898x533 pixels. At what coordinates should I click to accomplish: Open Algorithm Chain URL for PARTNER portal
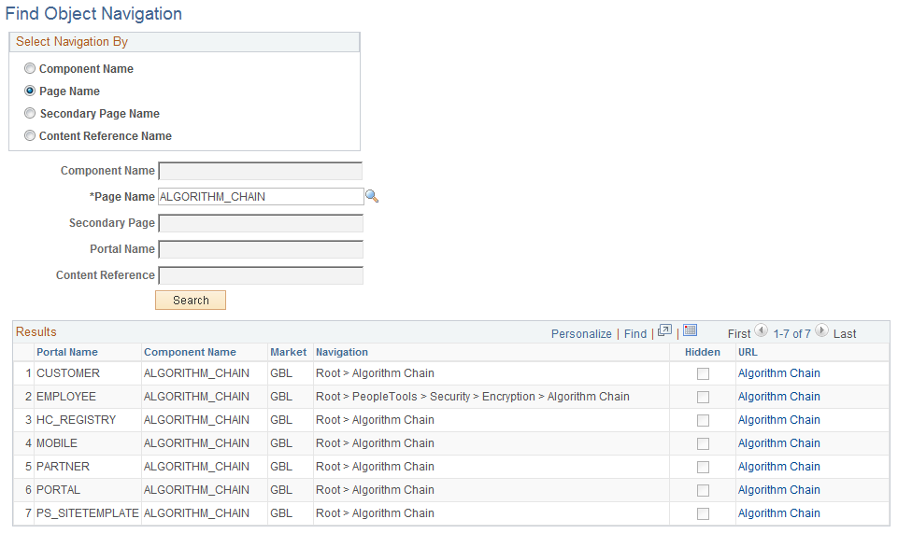[779, 468]
